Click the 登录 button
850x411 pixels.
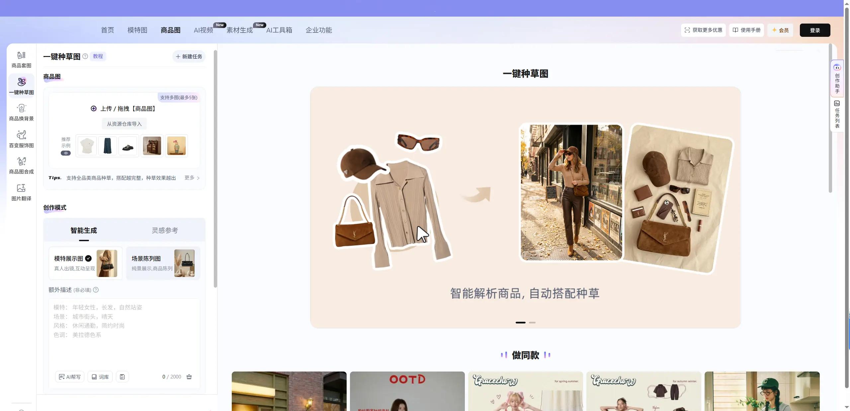point(815,30)
